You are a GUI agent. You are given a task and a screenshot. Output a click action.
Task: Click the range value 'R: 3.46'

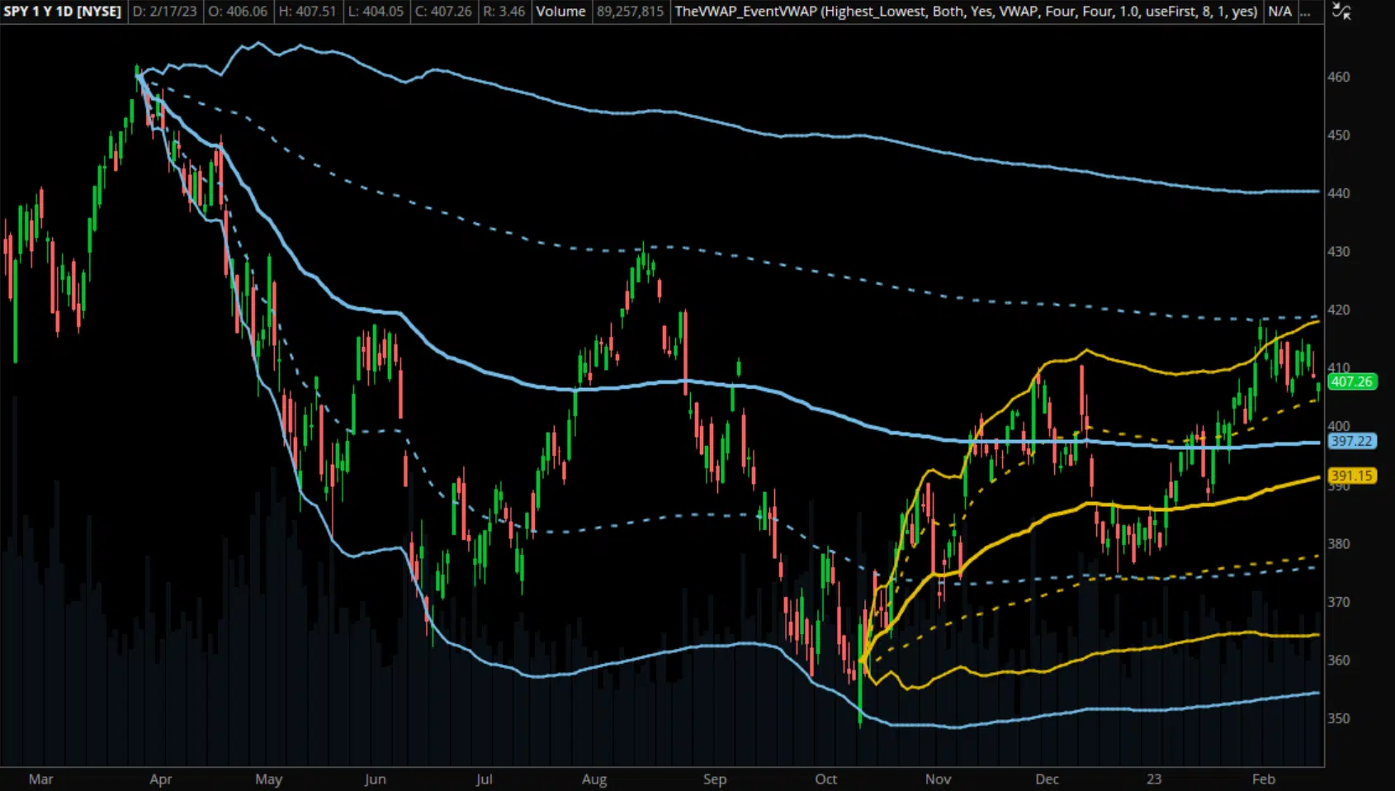point(504,12)
